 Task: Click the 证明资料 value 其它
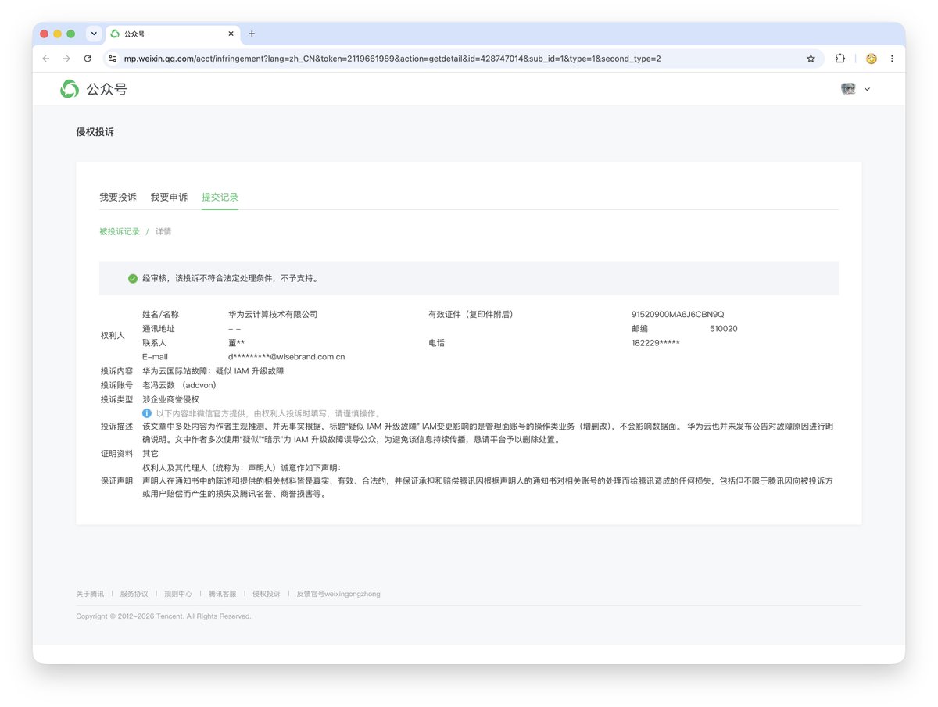pos(150,453)
